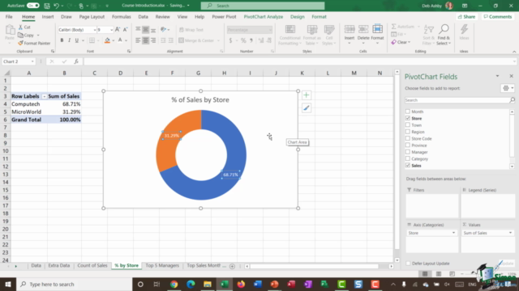Click the Chart Styles paintbrush icon

click(307, 108)
